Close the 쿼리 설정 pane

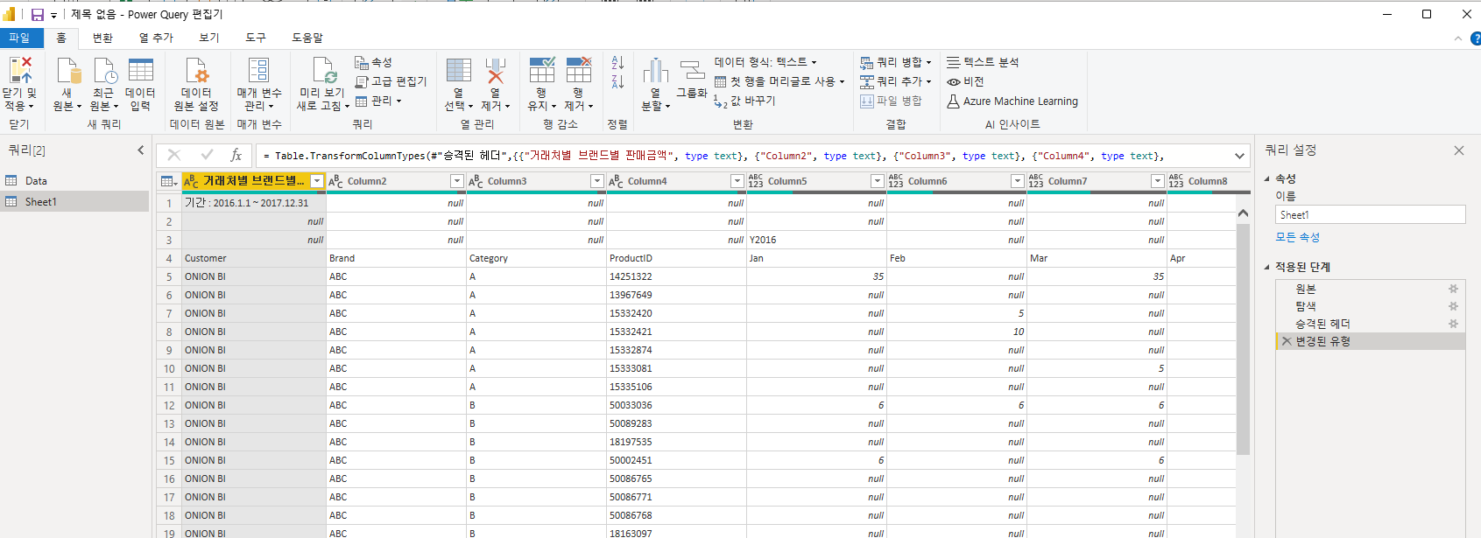1459,150
